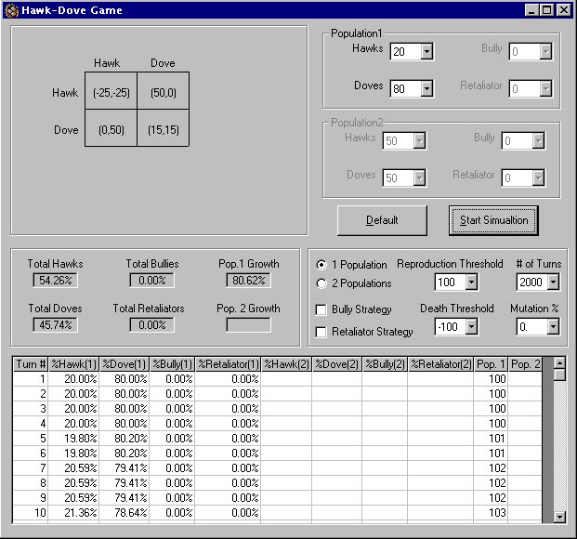The image size is (577, 539).
Task: Enable the Bully Strategy checkbox
Action: 321,309
